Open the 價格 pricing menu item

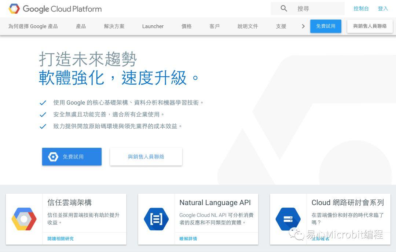pyautogui.click(x=186, y=26)
